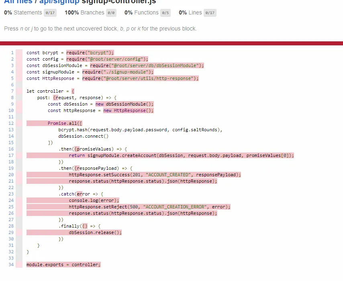Click the signupModule.createAccount return statement
This screenshot has width=343, height=281.
point(160,155)
